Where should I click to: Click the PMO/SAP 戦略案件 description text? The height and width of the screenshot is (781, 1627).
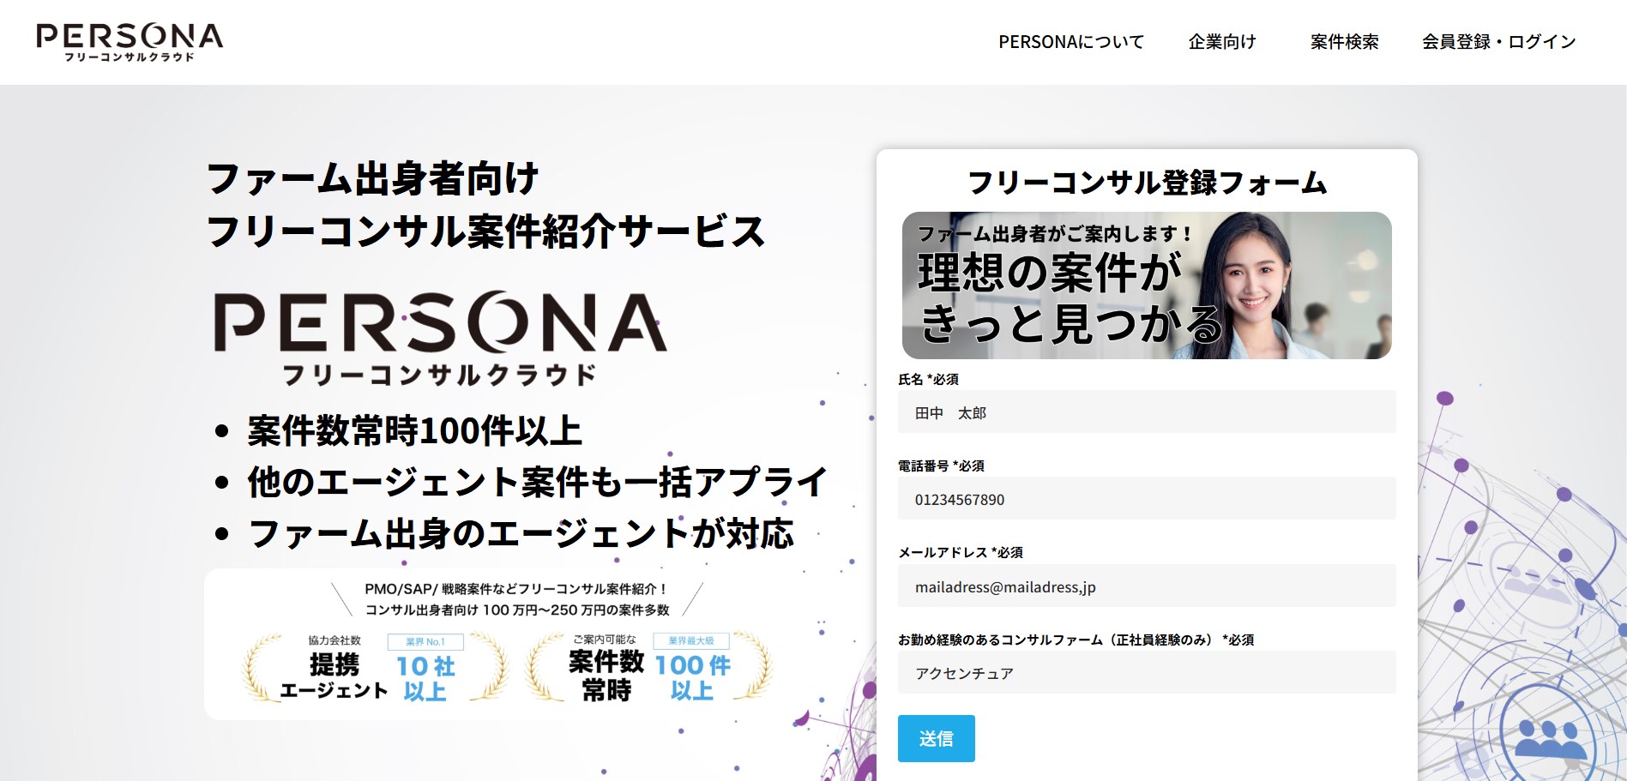coord(516,599)
